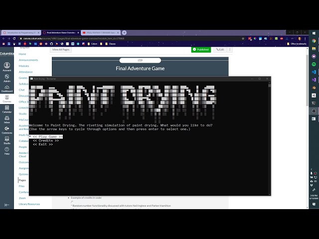Click the ITP pill label in the banner

[140, 61]
